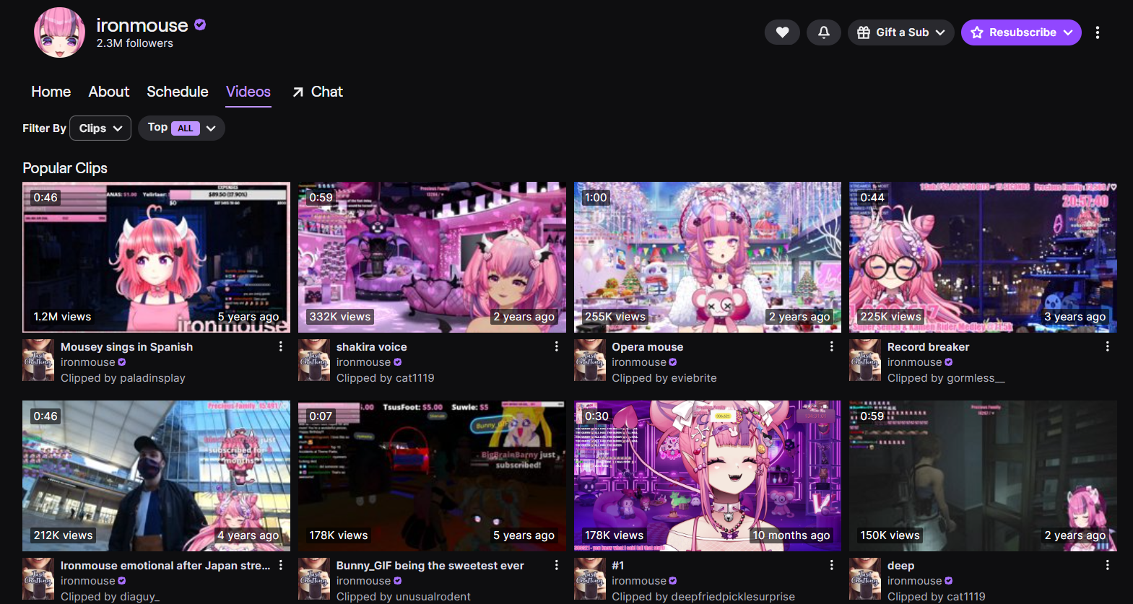The image size is (1133, 604).
Task: Click the 'Clipped by paladinsplay' text
Action: pyautogui.click(x=123, y=378)
